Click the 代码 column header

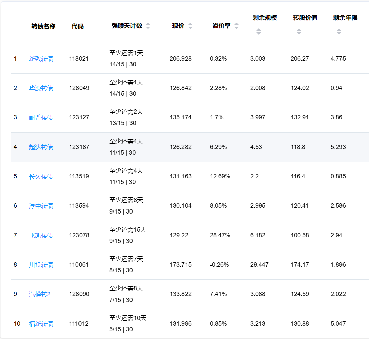pyautogui.click(x=77, y=26)
